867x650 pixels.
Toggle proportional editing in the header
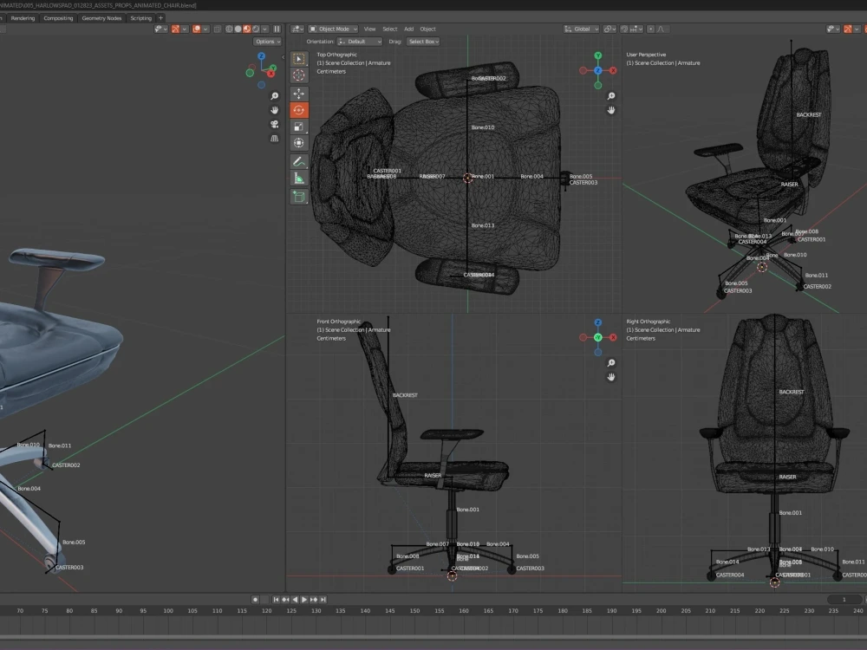pyautogui.click(x=651, y=29)
